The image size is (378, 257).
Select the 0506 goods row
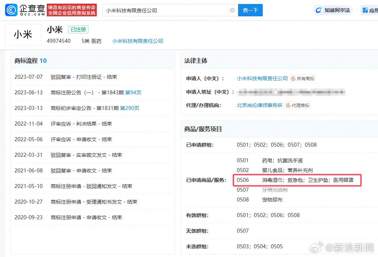click(297, 180)
